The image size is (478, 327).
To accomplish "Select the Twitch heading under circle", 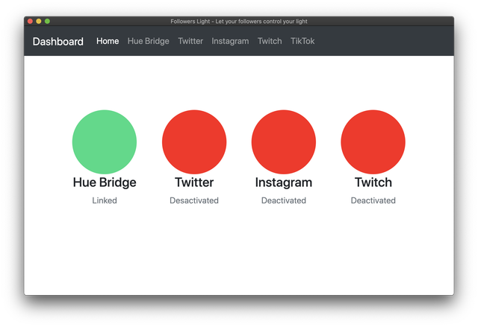I will (373, 182).
